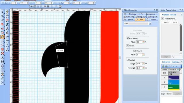The width and height of the screenshot is (184, 103).
Task: Select the diamond shape tool
Action: click(x=2, y=66)
